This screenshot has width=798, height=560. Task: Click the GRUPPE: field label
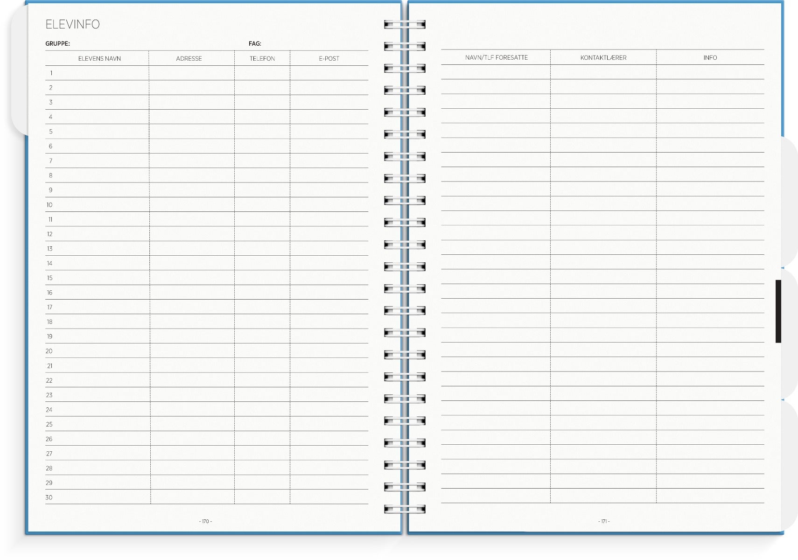pos(57,43)
